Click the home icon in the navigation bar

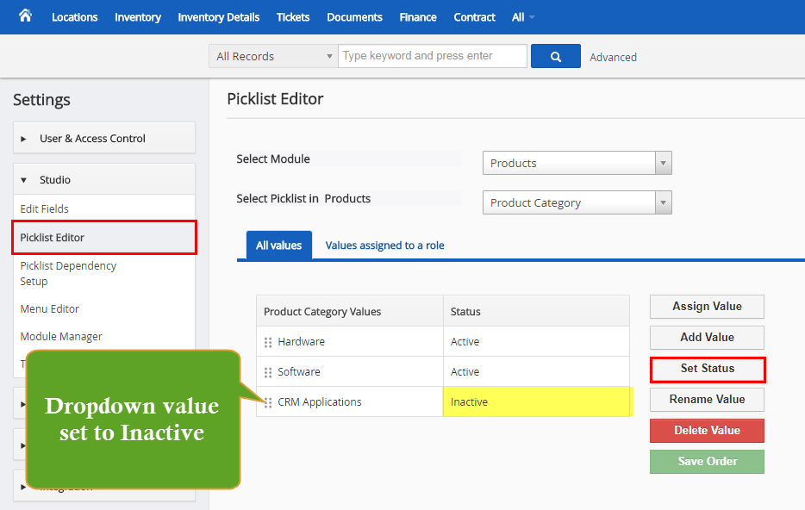(23, 16)
